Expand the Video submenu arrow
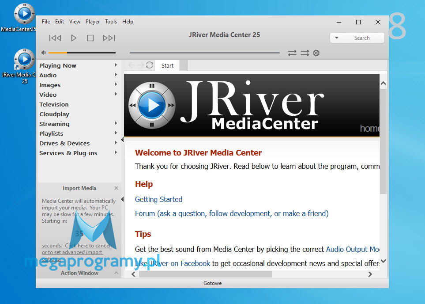425x304 pixels. [116, 94]
